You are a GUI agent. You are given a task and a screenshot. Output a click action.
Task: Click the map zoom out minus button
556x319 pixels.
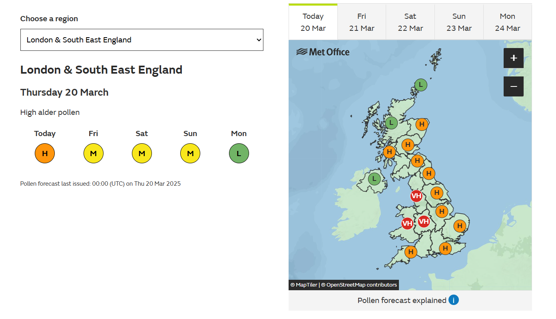coord(513,86)
